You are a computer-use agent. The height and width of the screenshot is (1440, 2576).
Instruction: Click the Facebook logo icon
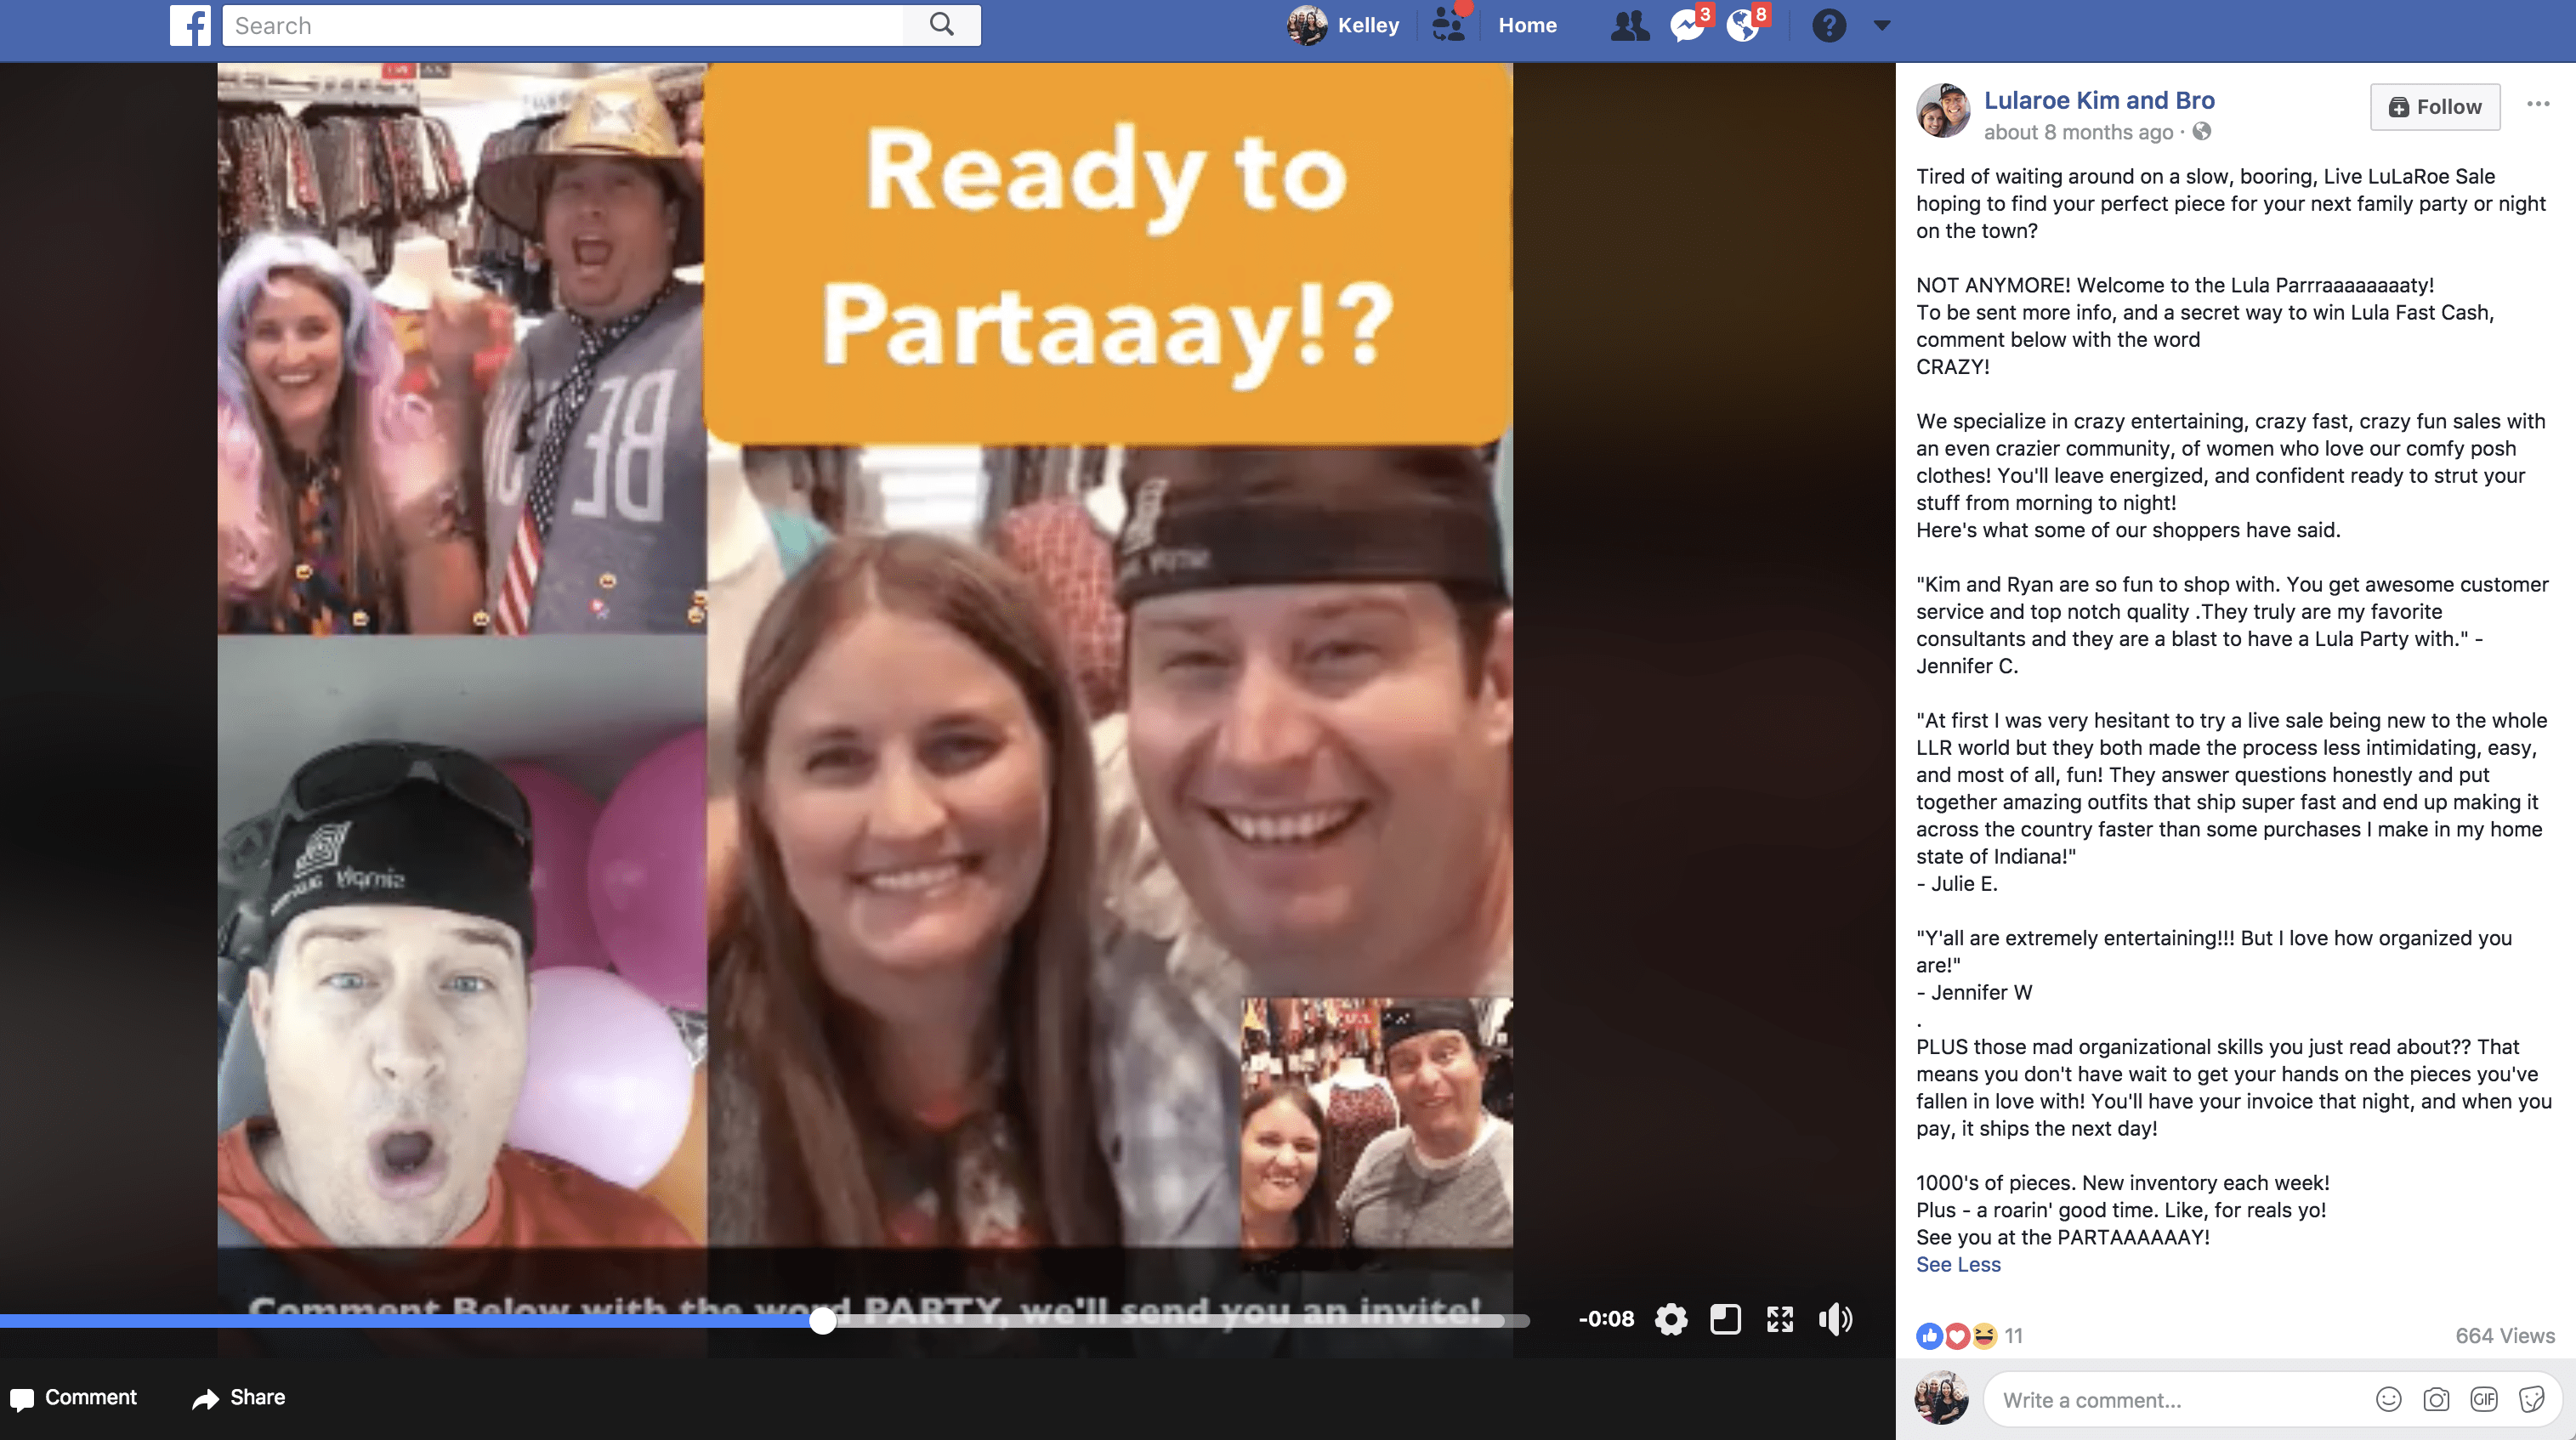[190, 25]
